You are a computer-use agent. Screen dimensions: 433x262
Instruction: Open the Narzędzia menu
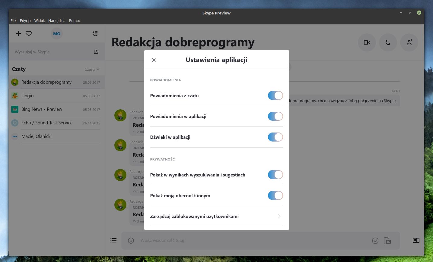(x=57, y=20)
